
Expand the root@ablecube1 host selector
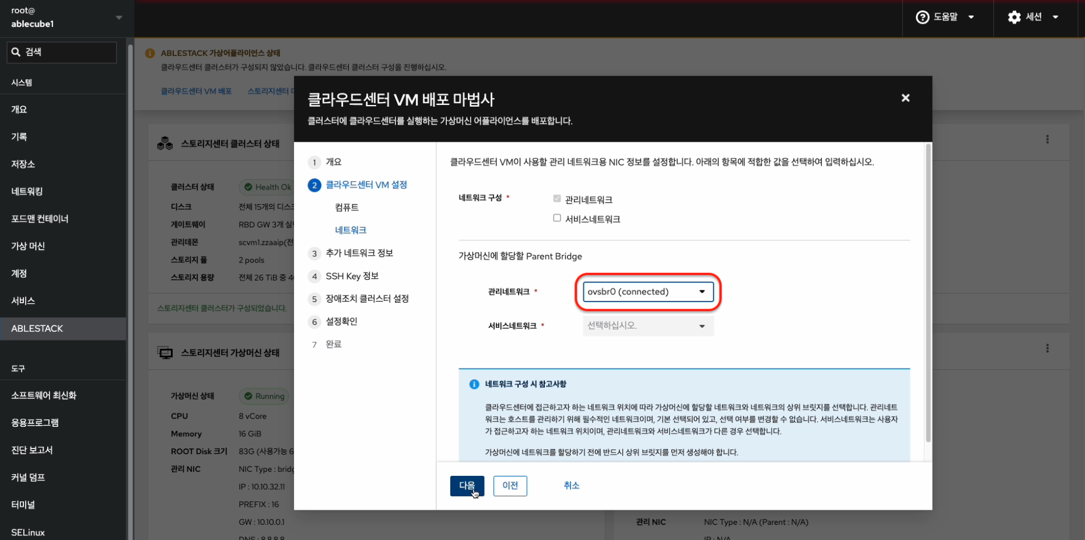(x=119, y=17)
